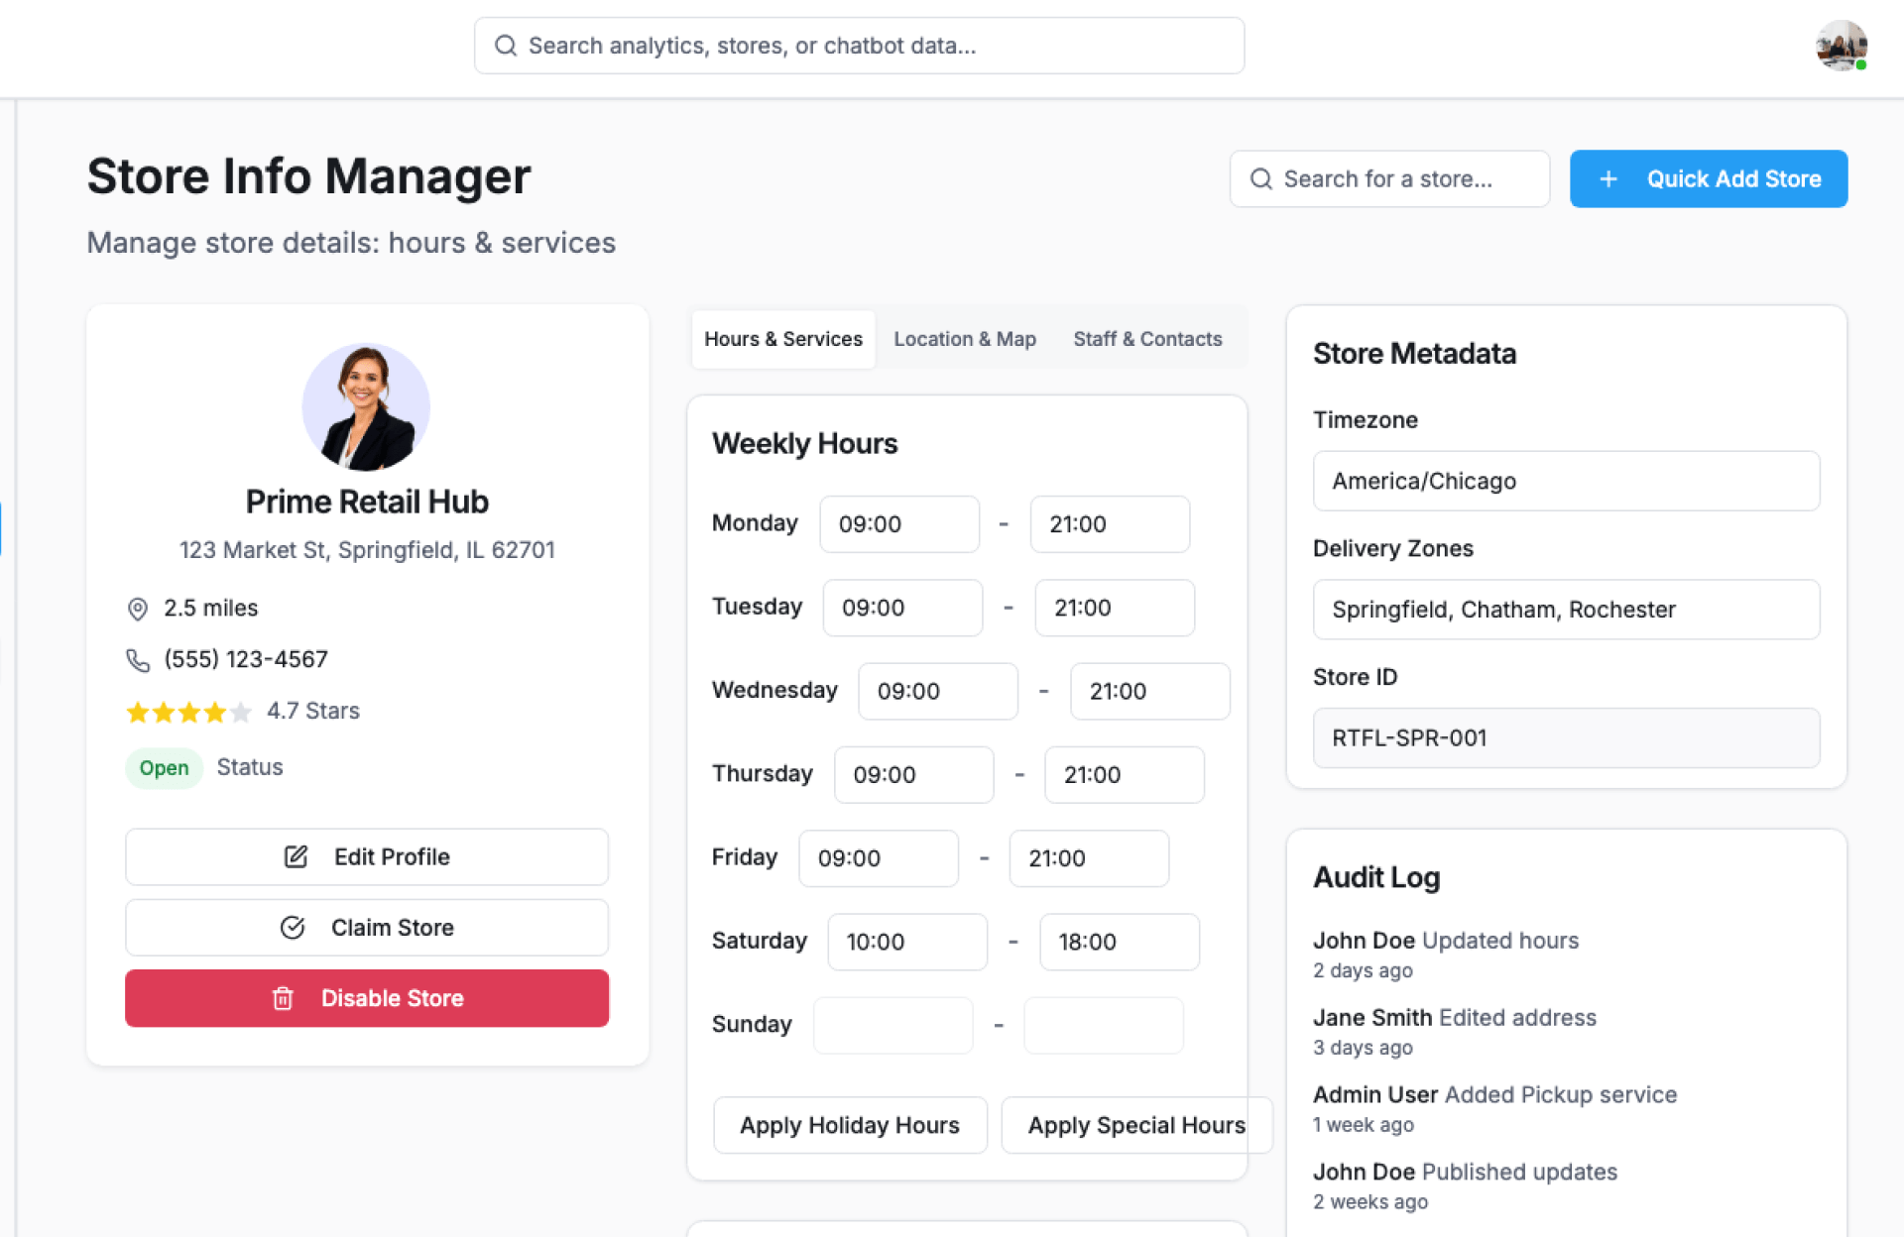The image size is (1904, 1237).
Task: Click the empty Sunday closing time field
Action: [1103, 1025]
